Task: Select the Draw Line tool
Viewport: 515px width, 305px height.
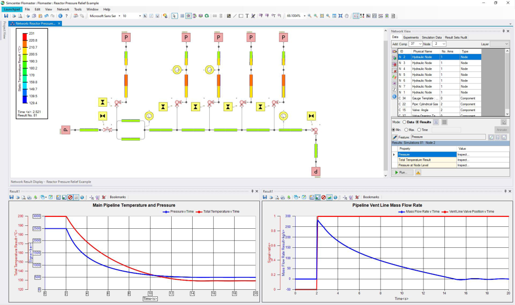Action: pos(235,16)
